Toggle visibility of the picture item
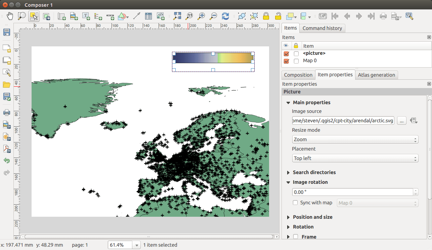The width and height of the screenshot is (432, 250). (286, 53)
